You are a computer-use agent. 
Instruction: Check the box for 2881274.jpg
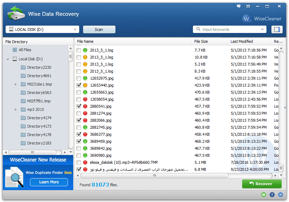(x=79, y=114)
